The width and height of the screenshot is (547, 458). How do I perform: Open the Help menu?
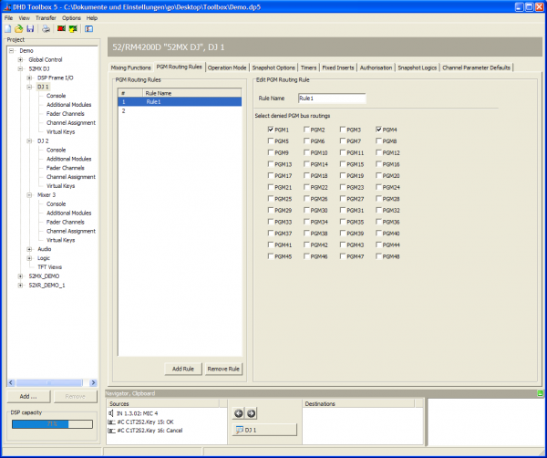pyautogui.click(x=92, y=18)
